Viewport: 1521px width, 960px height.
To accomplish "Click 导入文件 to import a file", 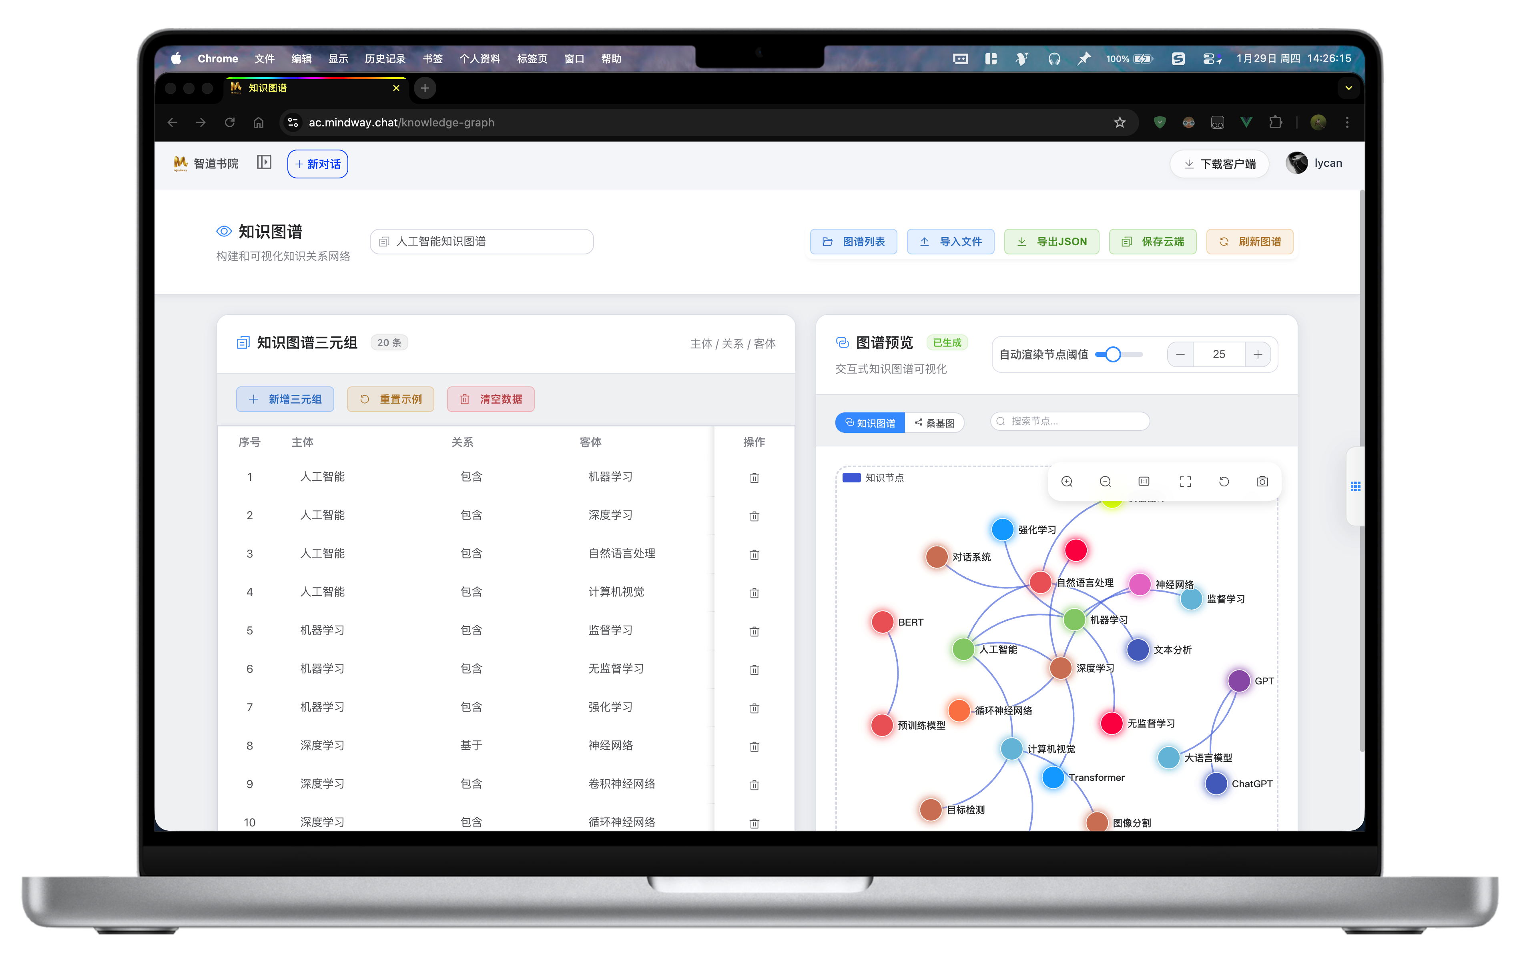I will [951, 242].
